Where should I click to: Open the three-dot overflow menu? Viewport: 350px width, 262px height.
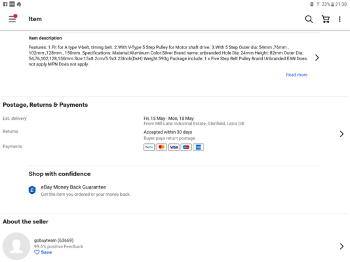coord(340,19)
